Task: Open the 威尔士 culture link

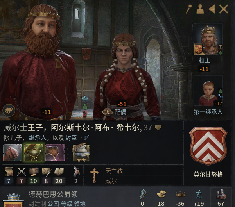Action: (x=114, y=181)
